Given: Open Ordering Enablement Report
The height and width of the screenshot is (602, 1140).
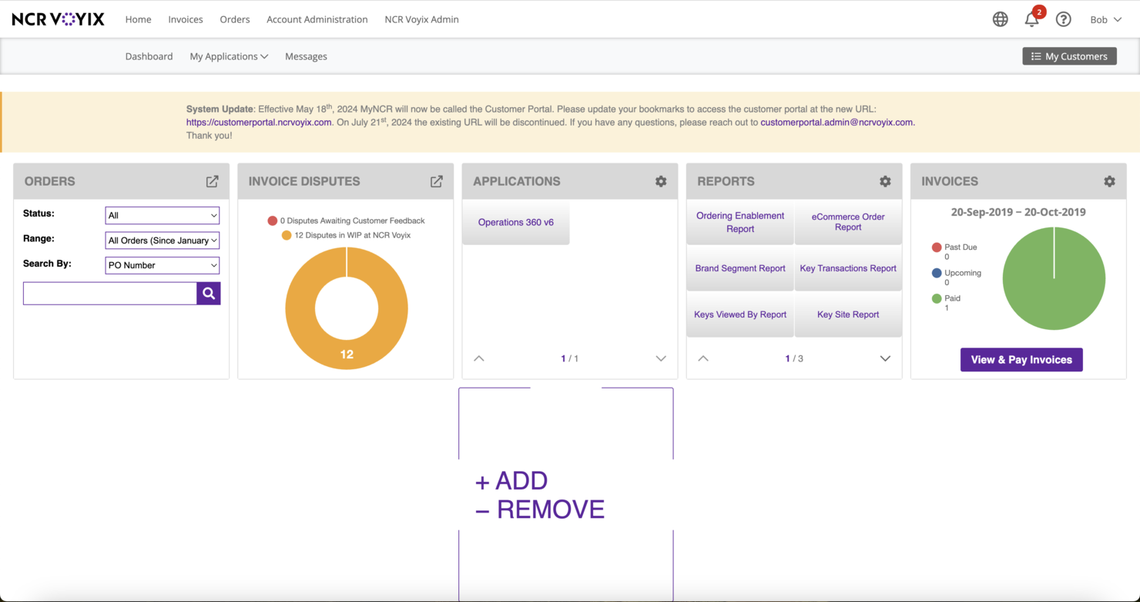Looking at the screenshot, I should click(740, 222).
